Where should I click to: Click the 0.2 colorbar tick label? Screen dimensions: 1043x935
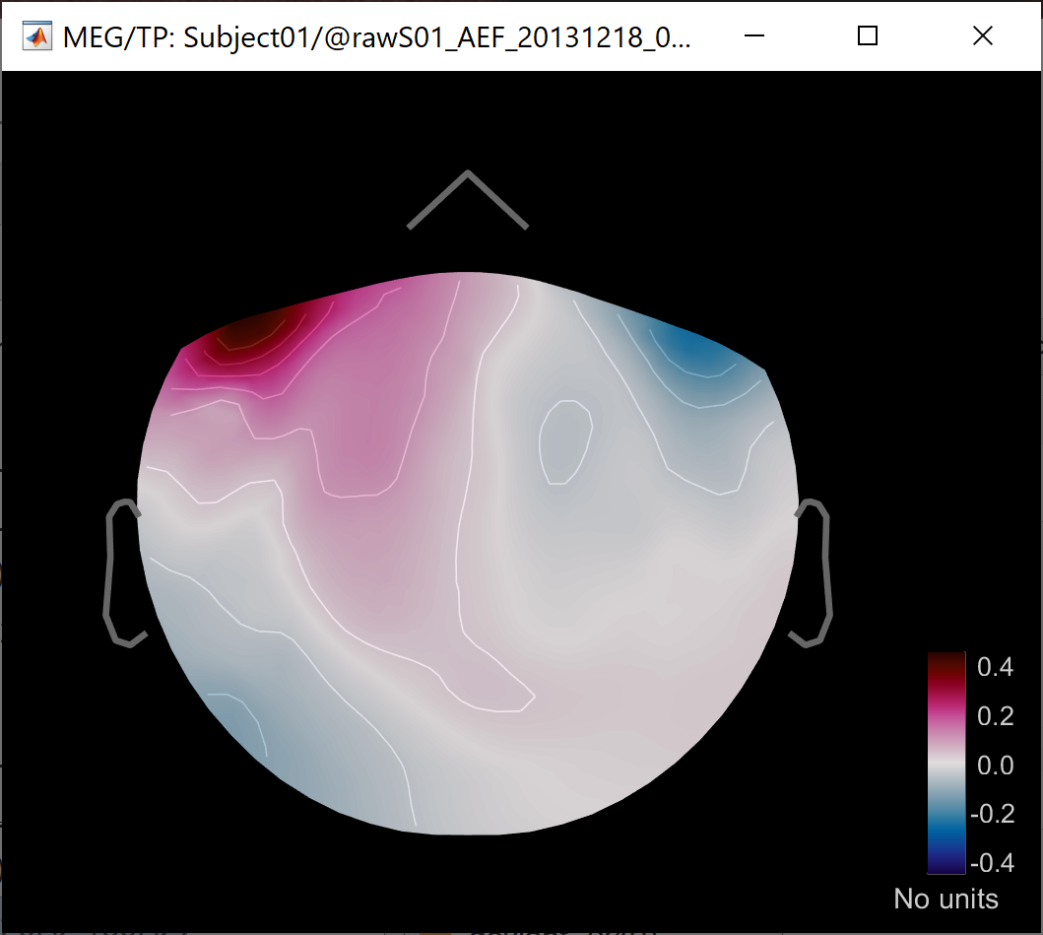tap(995, 716)
